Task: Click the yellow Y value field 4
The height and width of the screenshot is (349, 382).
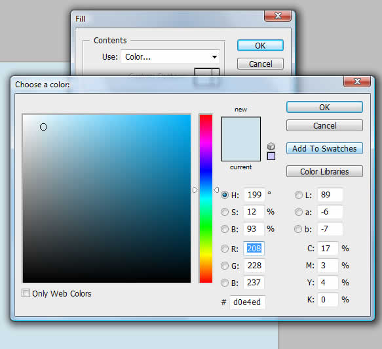Action: [328, 283]
